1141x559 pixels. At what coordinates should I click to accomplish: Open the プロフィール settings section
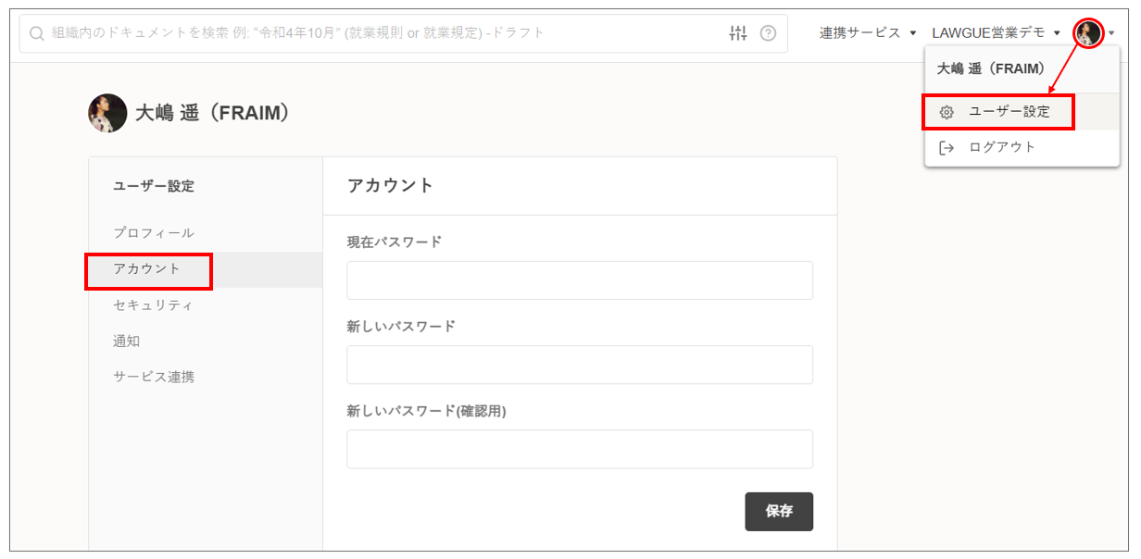[x=154, y=233]
